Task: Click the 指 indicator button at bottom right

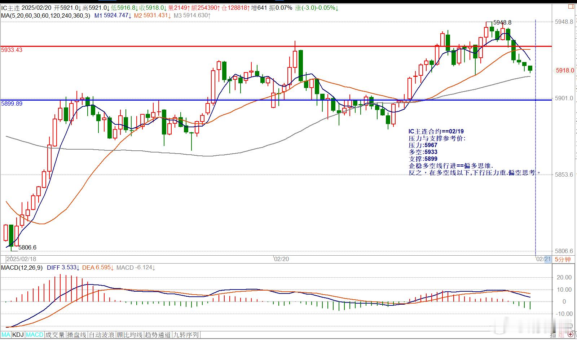Action: coord(553,335)
